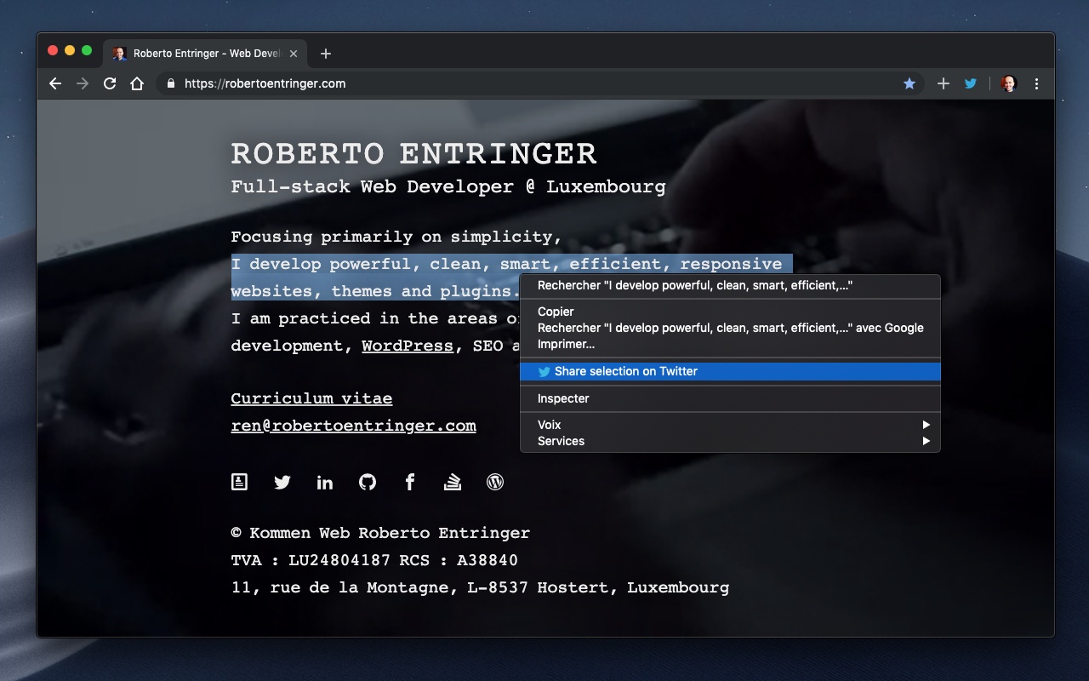Image resolution: width=1089 pixels, height=681 pixels.
Task: Open the Facebook icon link
Action: pyautogui.click(x=410, y=482)
